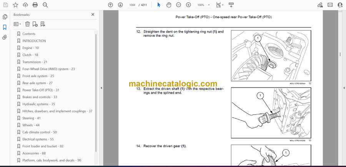Screen dimensions: 346x167
Task: Open the share with others icon
Action: coord(340,5)
